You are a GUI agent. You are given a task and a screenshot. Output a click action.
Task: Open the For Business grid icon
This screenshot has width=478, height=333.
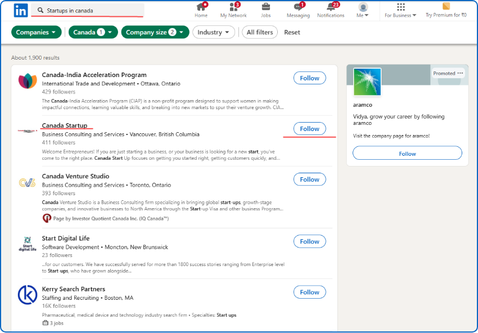[x=401, y=7]
